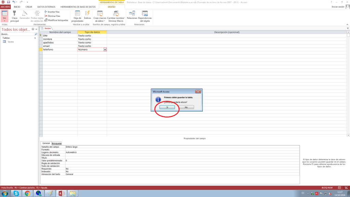
Task: Click the Clave principal key icon
Action: pos(15,13)
